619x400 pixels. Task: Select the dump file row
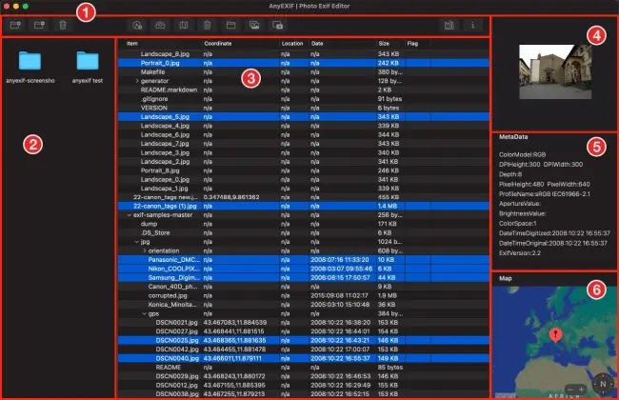[303, 224]
